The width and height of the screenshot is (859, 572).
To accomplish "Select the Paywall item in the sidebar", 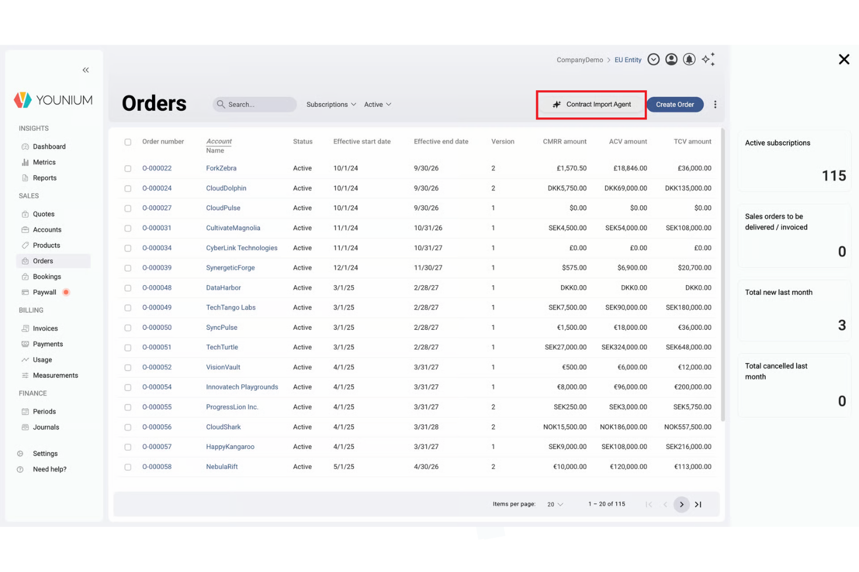I will (43, 292).
